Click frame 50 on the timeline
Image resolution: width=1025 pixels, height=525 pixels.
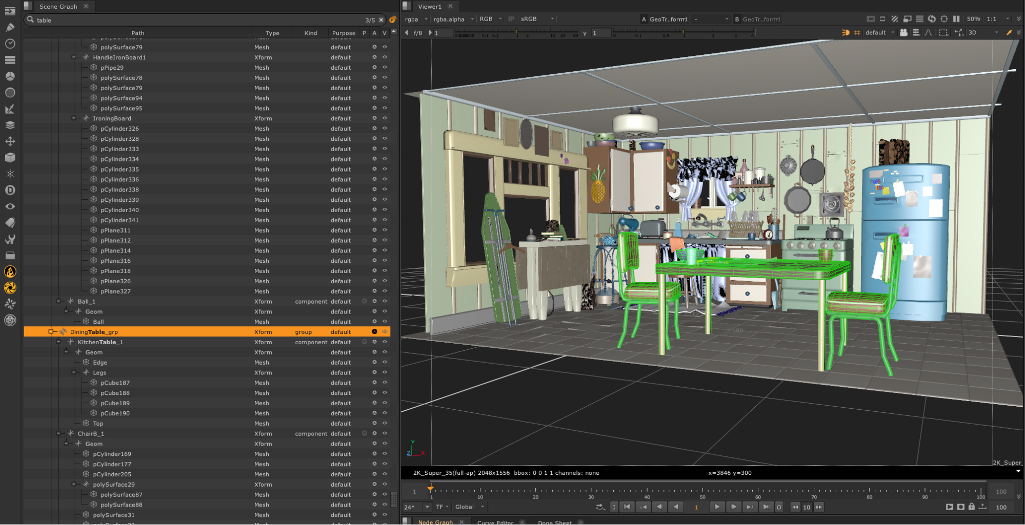(x=702, y=491)
